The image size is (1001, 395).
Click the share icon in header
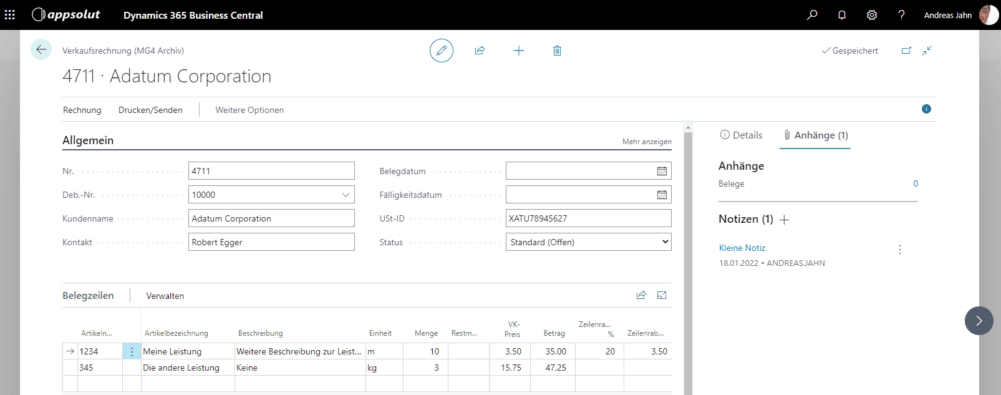[480, 51]
